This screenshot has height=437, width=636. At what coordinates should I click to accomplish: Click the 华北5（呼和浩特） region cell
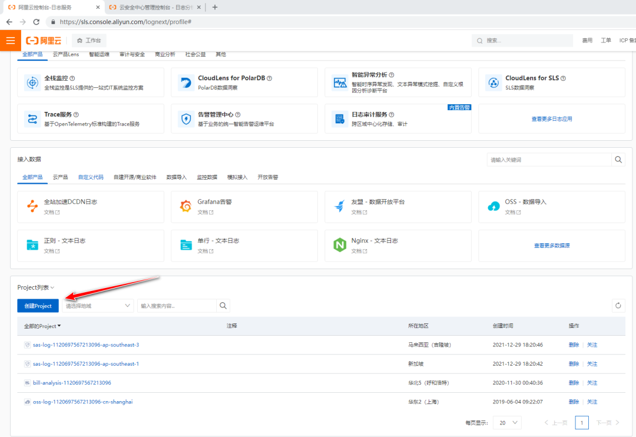pos(428,383)
